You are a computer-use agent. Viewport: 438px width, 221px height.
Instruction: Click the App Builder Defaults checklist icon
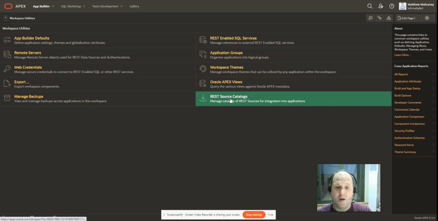click(x=7, y=40)
